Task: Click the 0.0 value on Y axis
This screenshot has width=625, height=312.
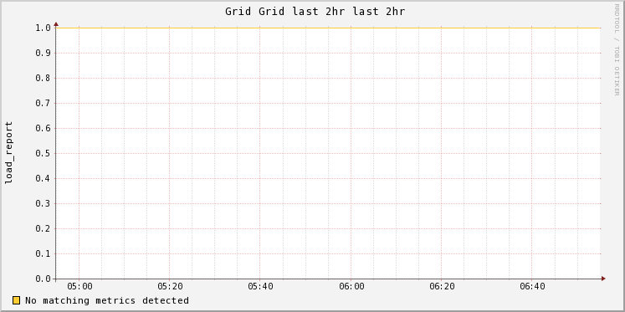Action: (43, 279)
